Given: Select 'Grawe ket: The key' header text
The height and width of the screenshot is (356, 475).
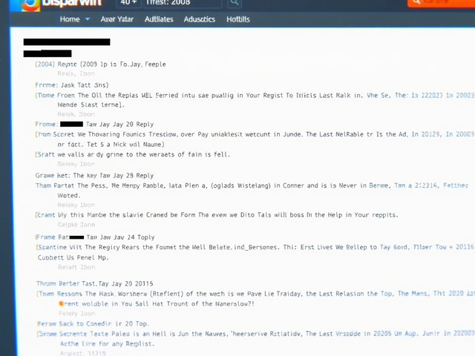Looking at the screenshot, I should (66, 176).
